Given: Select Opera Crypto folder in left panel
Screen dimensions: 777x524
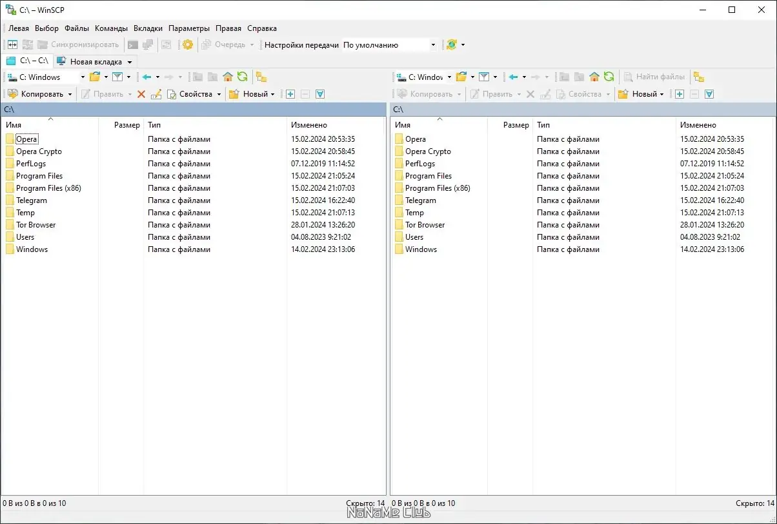Looking at the screenshot, I should click(x=39, y=151).
